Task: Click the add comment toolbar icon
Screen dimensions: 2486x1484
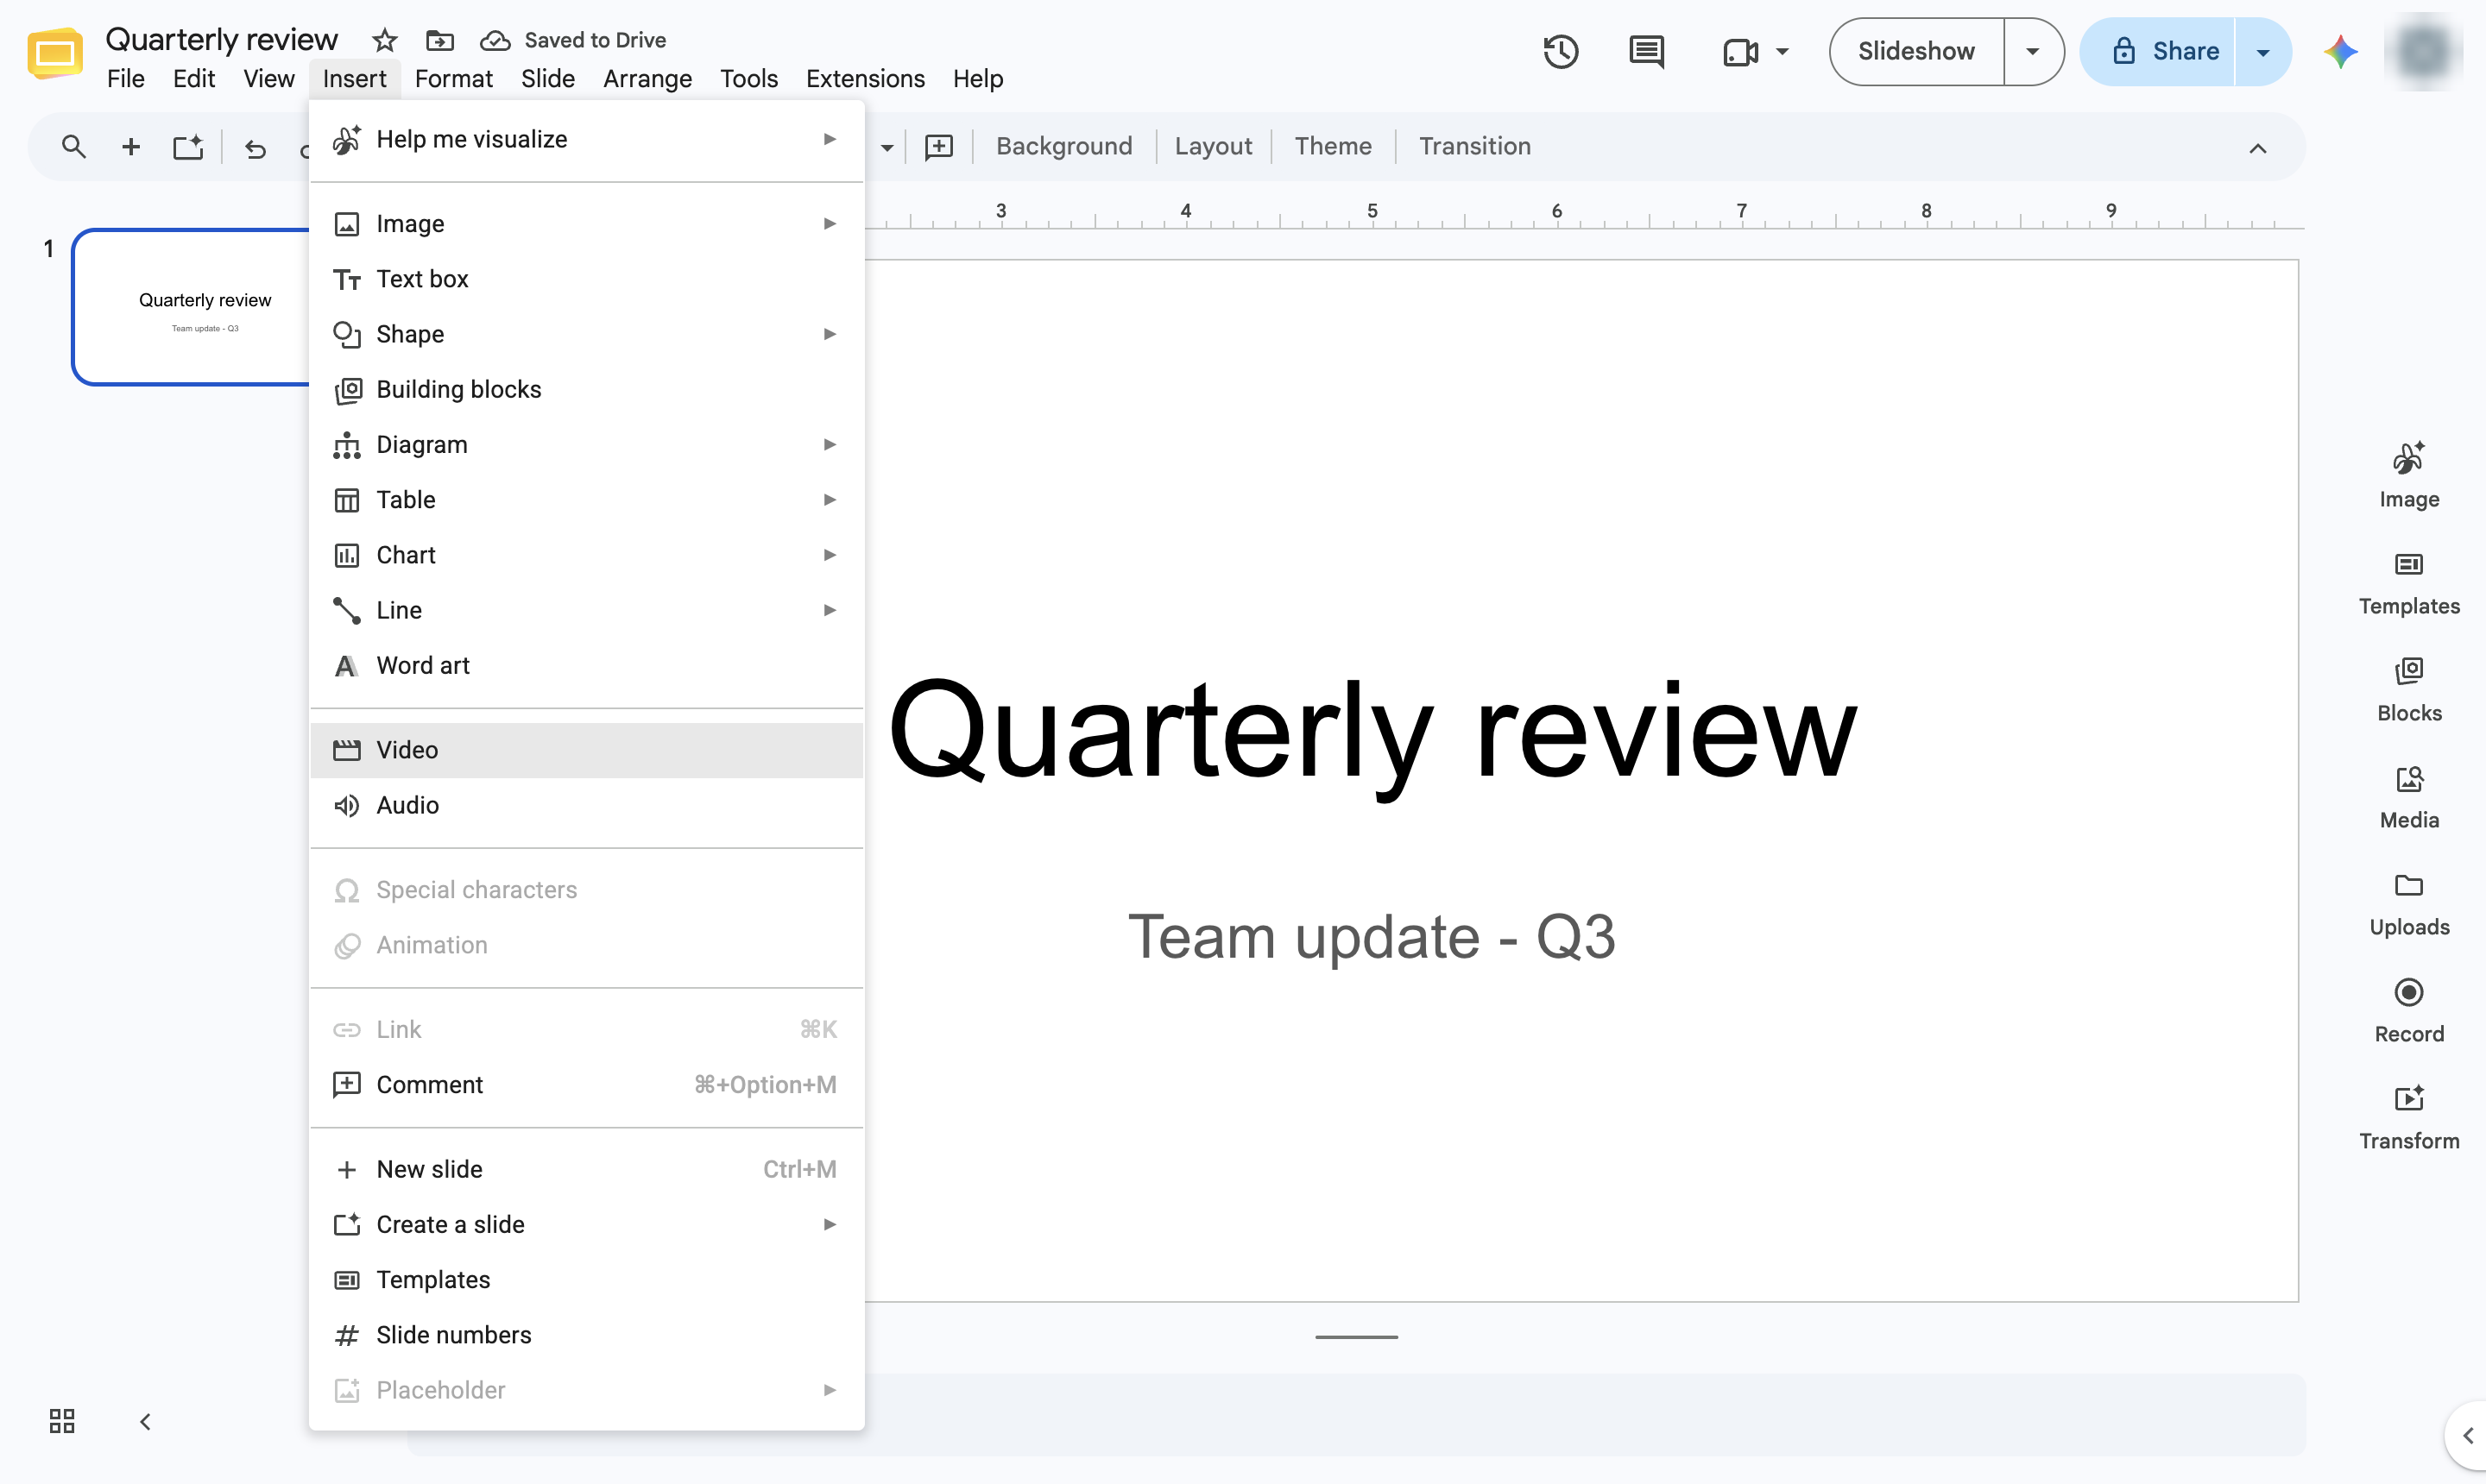Action: 938,147
